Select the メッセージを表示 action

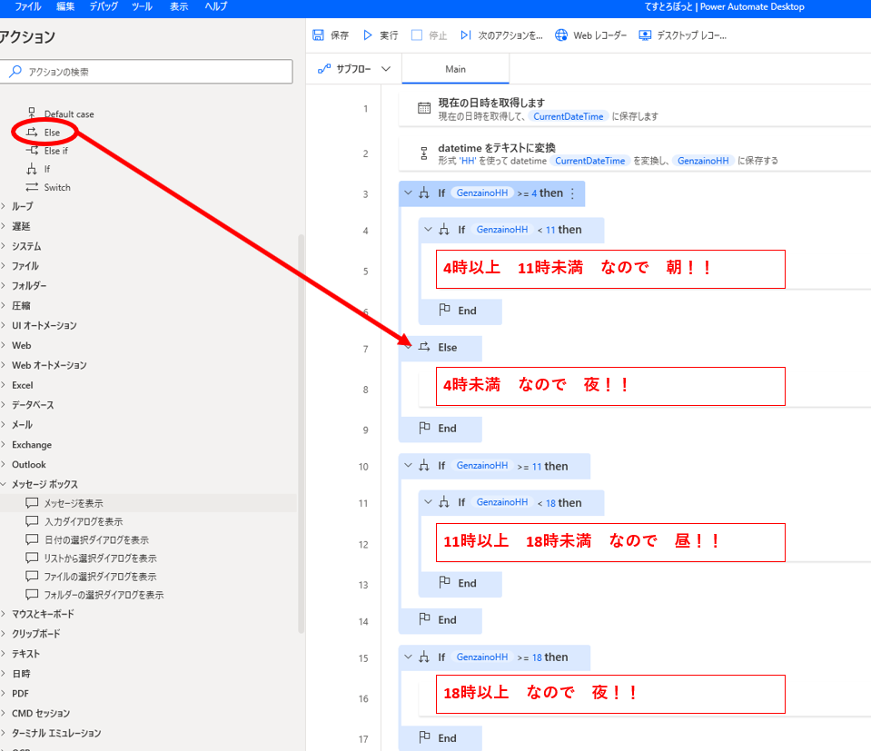[x=74, y=502]
